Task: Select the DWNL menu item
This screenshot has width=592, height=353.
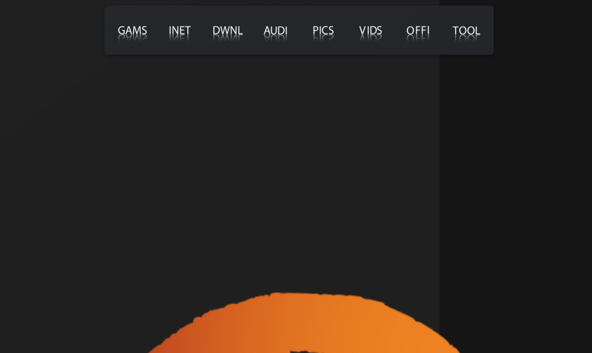Action: pos(228,31)
